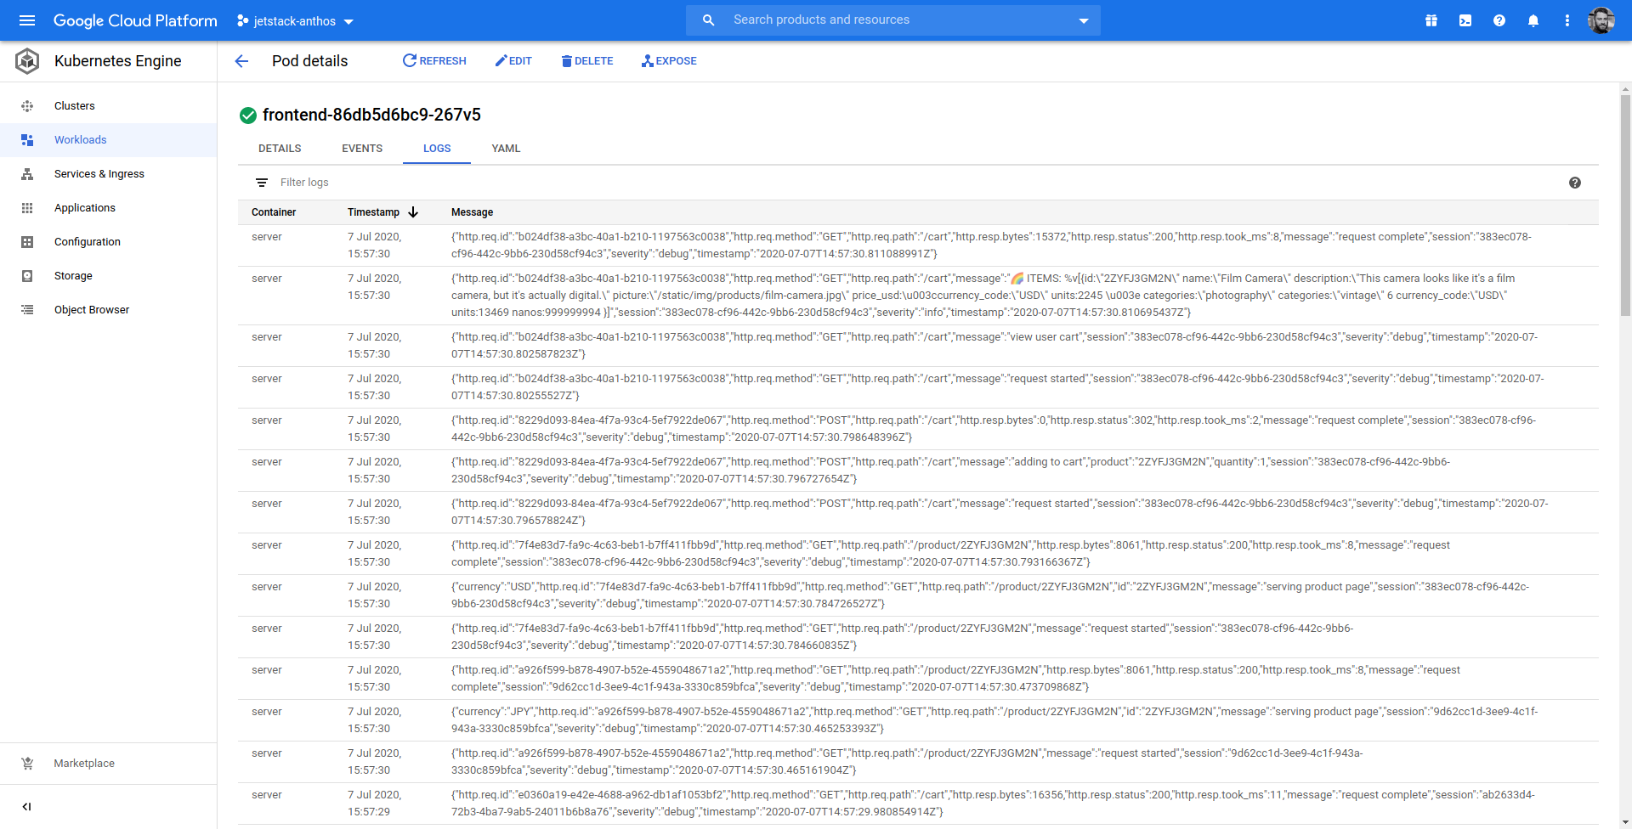This screenshot has width=1632, height=829.
Task: Expose the frontend pod
Action: tap(669, 60)
